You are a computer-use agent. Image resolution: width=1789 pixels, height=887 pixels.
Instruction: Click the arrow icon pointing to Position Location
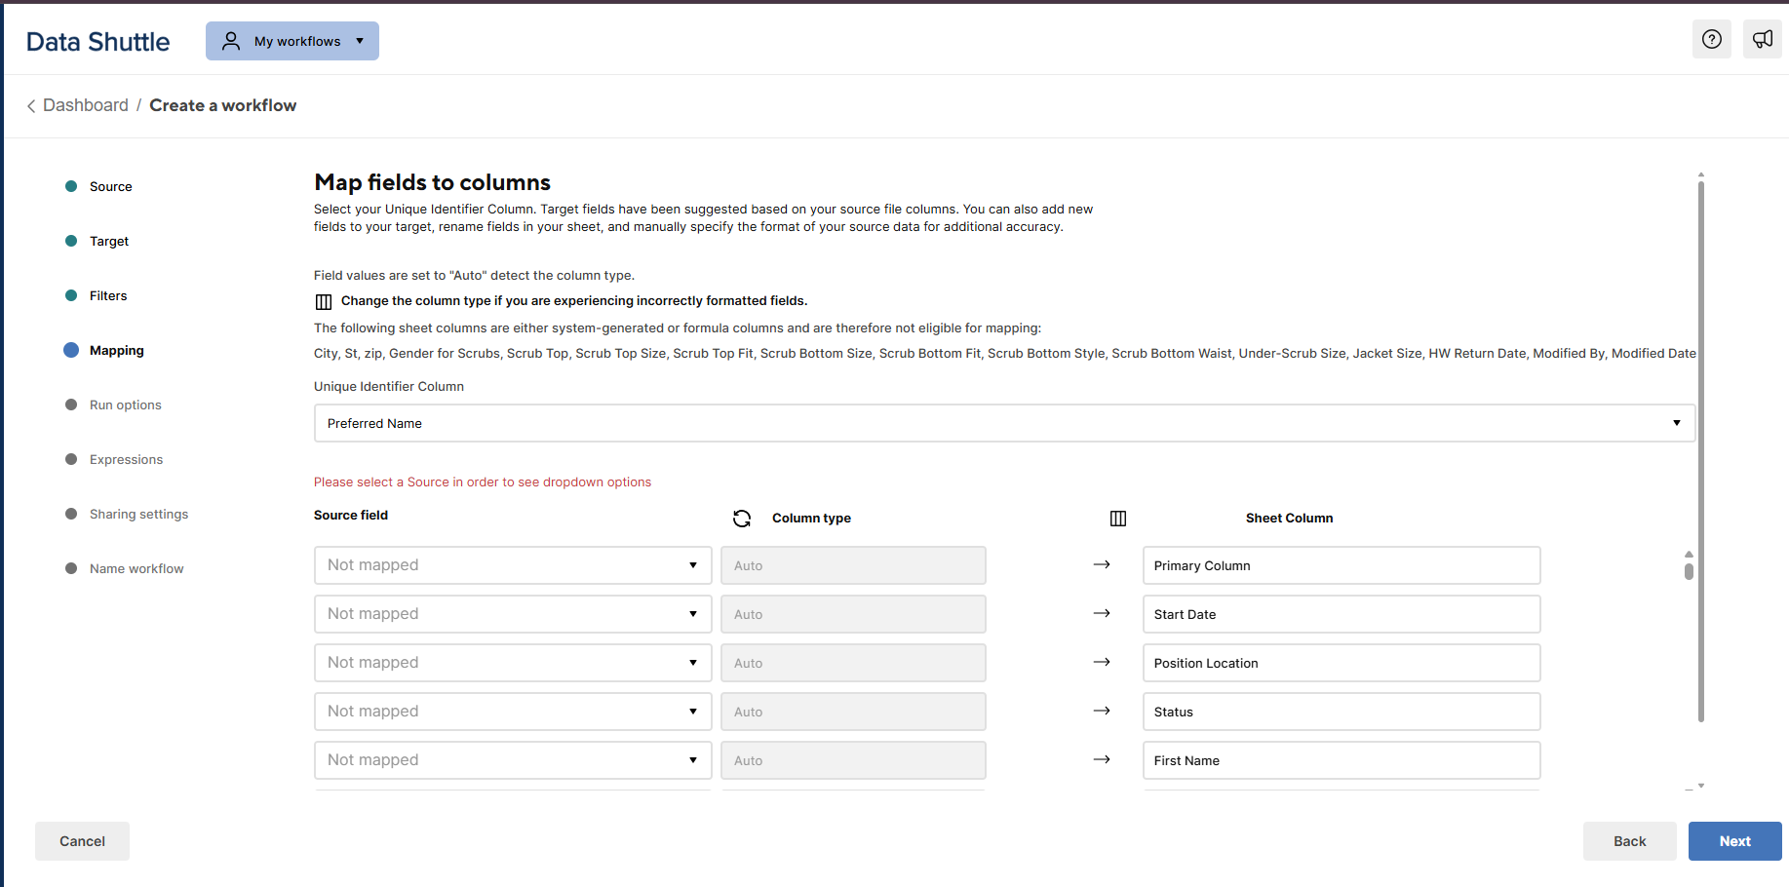click(1102, 662)
